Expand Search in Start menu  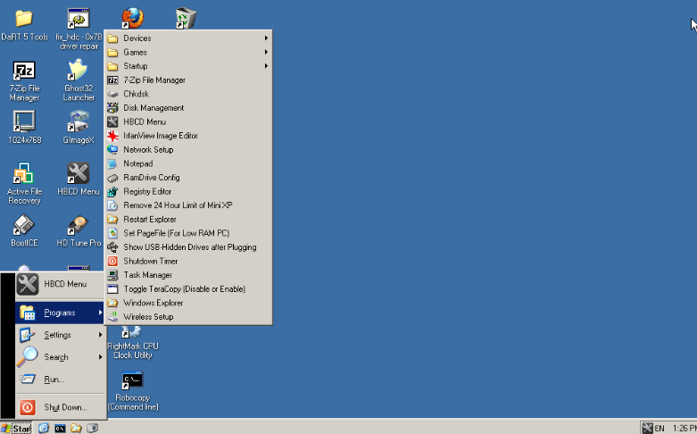tap(60, 357)
